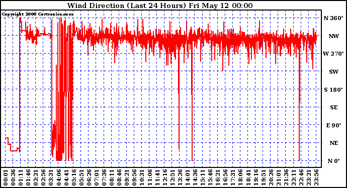Screen dimensions: 347x188
Task: Click the '16:56' time label
Action: click(225, 178)
